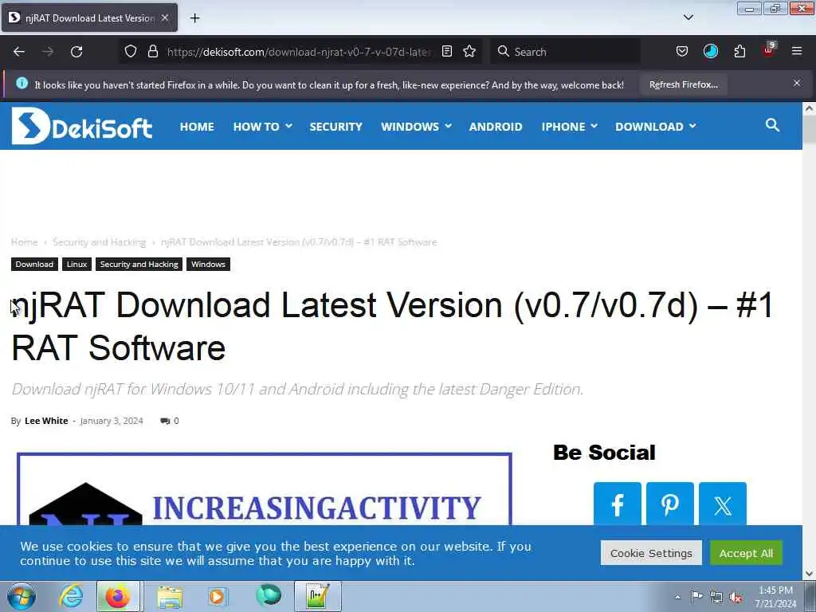Click Cookie Settings button
Screen dimensions: 816x612
651,553
